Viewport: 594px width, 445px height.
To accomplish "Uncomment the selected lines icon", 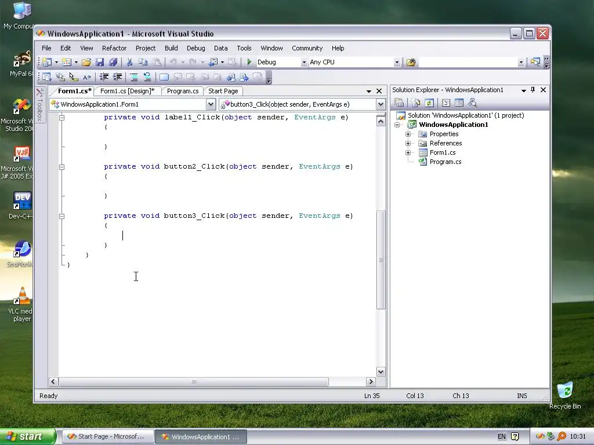I will pyautogui.click(x=147, y=77).
